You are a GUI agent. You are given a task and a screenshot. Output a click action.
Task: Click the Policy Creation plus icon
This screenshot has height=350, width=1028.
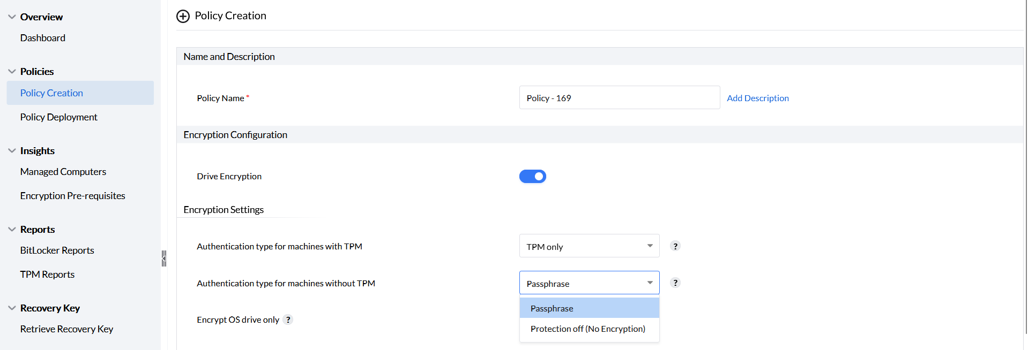tap(183, 16)
